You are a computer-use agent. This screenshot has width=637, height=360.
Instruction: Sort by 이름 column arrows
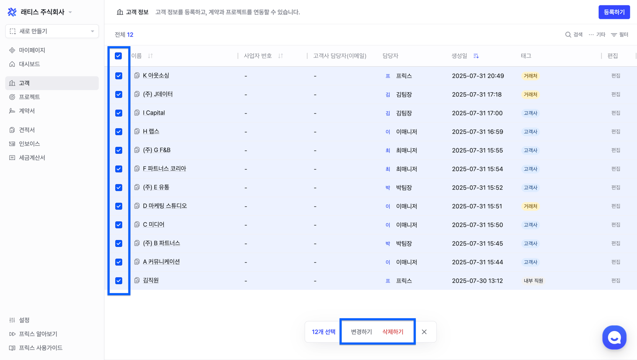pyautogui.click(x=150, y=56)
